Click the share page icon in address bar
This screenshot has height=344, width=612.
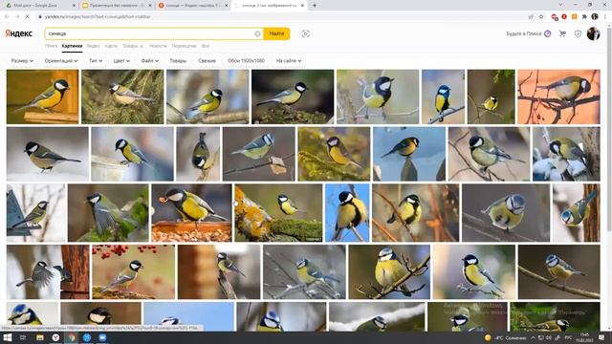point(531,17)
